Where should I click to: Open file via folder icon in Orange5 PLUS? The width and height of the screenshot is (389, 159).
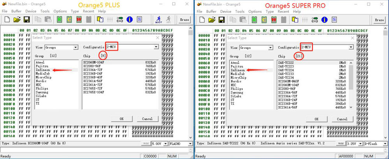[x=17, y=19]
